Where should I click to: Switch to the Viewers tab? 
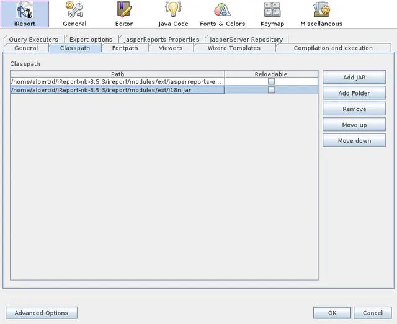click(x=171, y=48)
